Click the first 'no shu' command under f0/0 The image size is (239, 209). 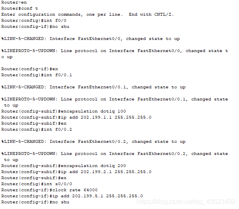35,27
